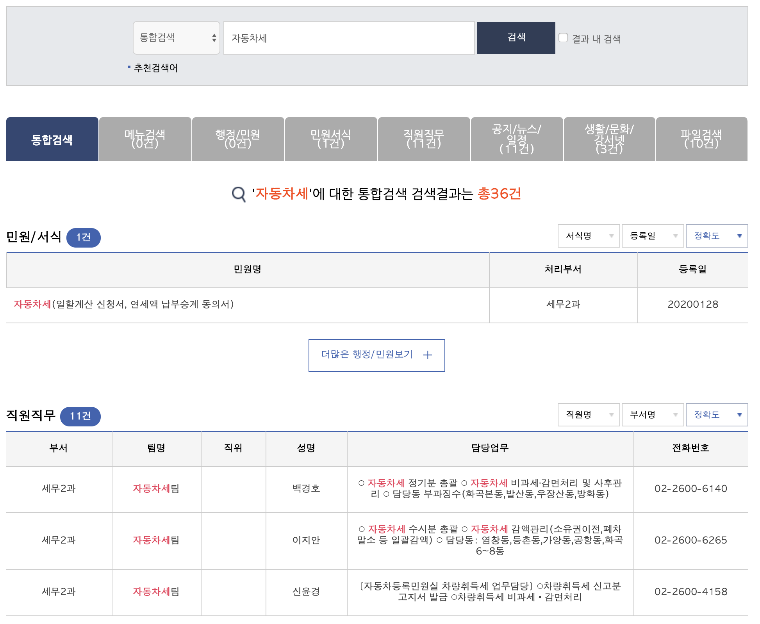Click the 추천검색어 bullet label
Image resolution: width=760 pixels, height=624 pixels.
point(155,68)
